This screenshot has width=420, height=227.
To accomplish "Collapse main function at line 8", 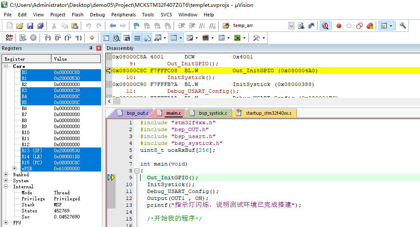I will click(137, 171).
